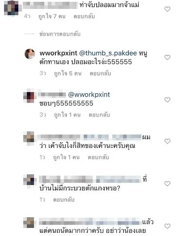Collapse replies with 'ซ่อนการตอบกลับ'
This screenshot has height=236, width=179.
click(60, 34)
